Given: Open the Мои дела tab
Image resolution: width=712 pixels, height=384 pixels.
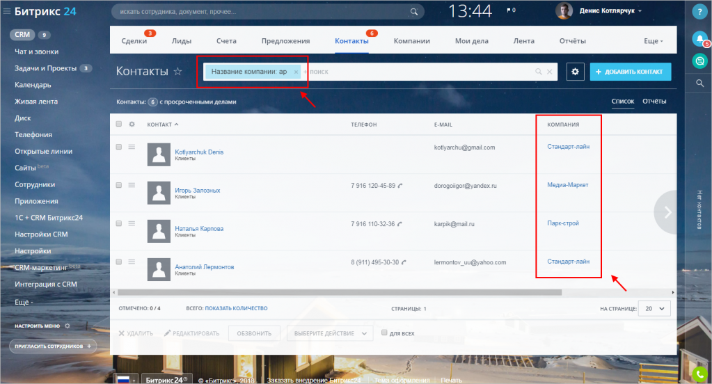Looking at the screenshot, I should pos(471,41).
